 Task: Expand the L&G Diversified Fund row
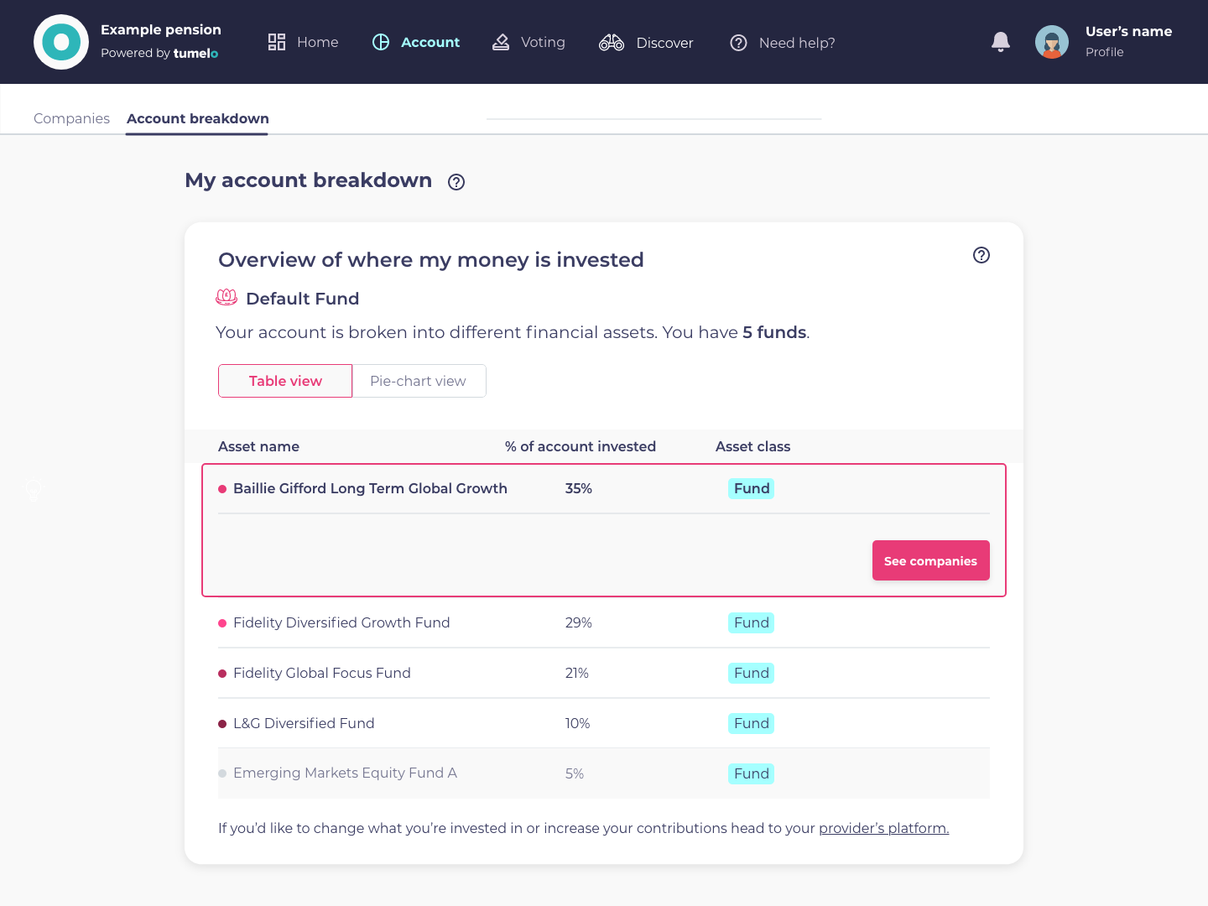[x=604, y=723]
